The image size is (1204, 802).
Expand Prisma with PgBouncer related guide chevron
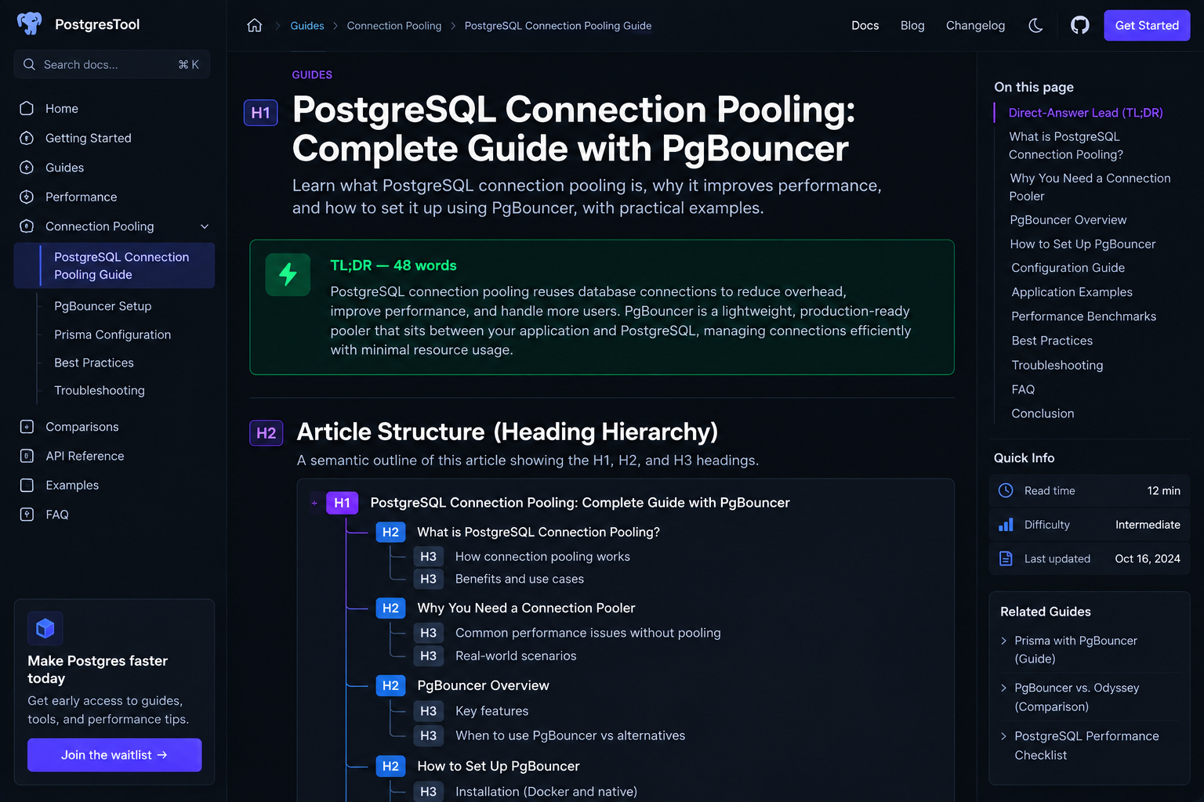[1003, 641]
